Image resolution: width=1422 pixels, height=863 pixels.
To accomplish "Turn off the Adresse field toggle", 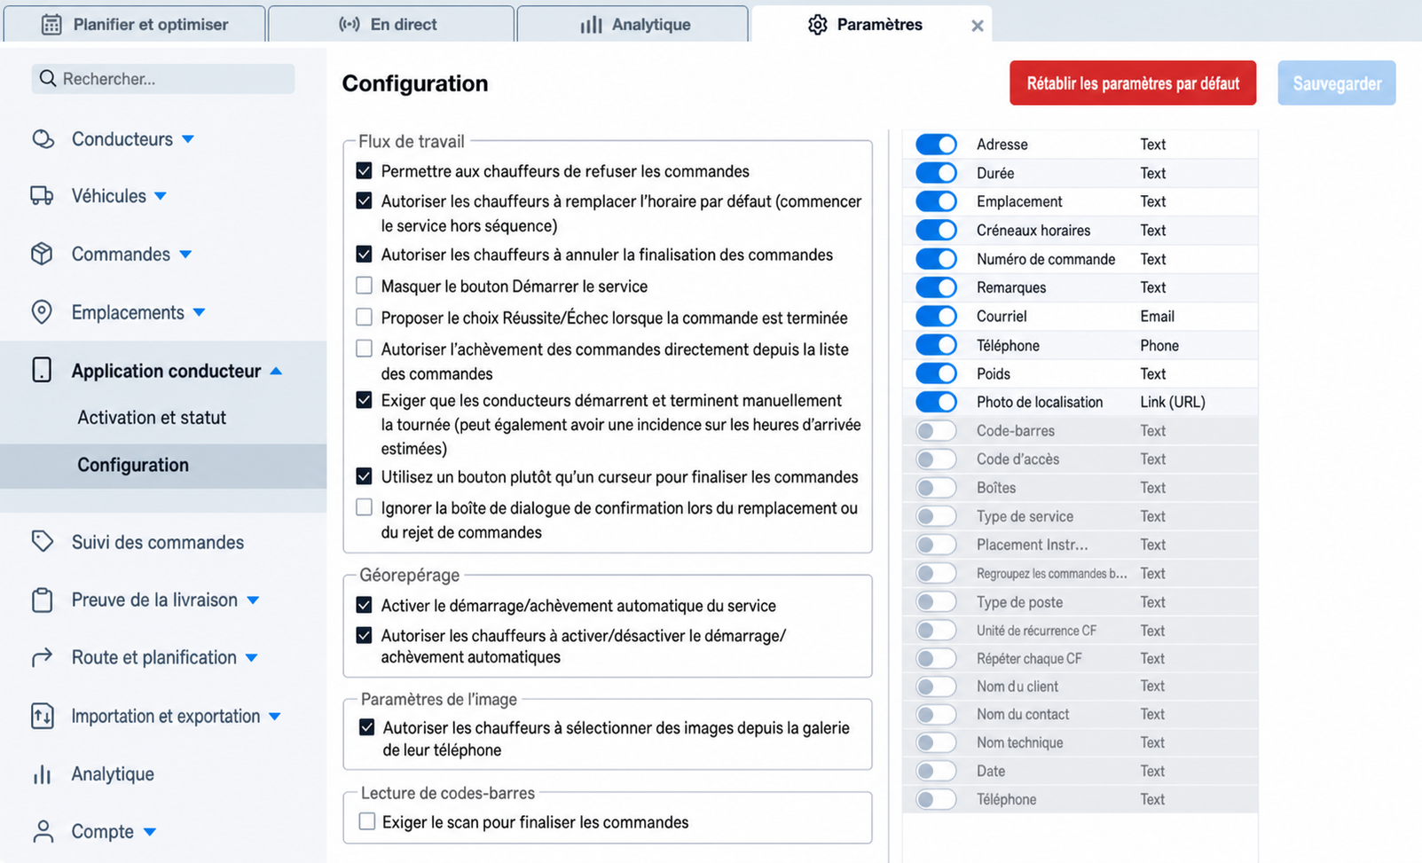I will click(936, 144).
